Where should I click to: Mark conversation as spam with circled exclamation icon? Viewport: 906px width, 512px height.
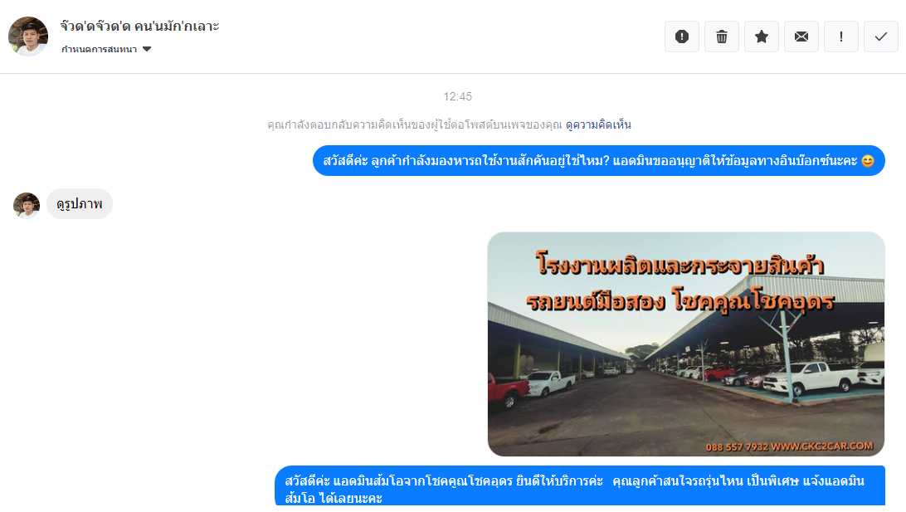coord(682,37)
